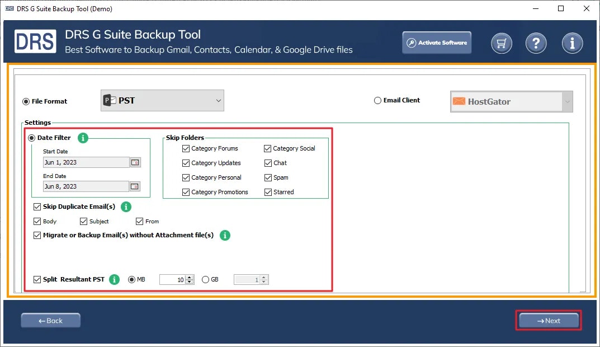Viewport: 600px width, 347px height.
Task: Increase the MB split size value
Action: (190, 277)
